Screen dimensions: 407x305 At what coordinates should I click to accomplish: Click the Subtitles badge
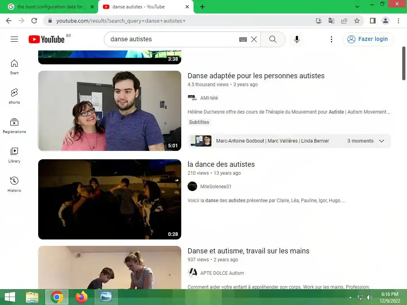[199, 122]
